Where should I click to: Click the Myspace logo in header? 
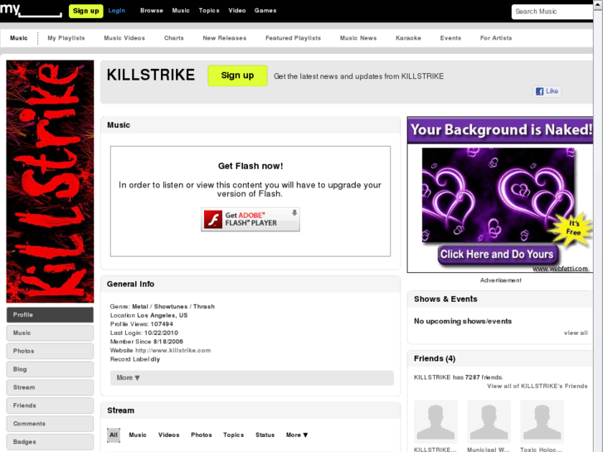[x=31, y=10]
